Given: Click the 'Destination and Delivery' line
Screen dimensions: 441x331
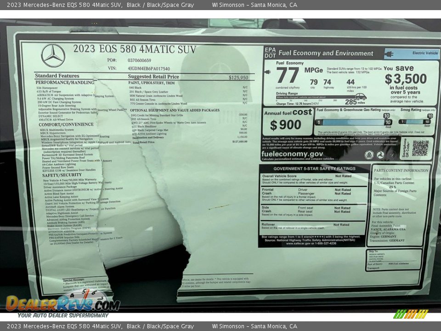Looking at the screenshot, I should [x=147, y=137].
